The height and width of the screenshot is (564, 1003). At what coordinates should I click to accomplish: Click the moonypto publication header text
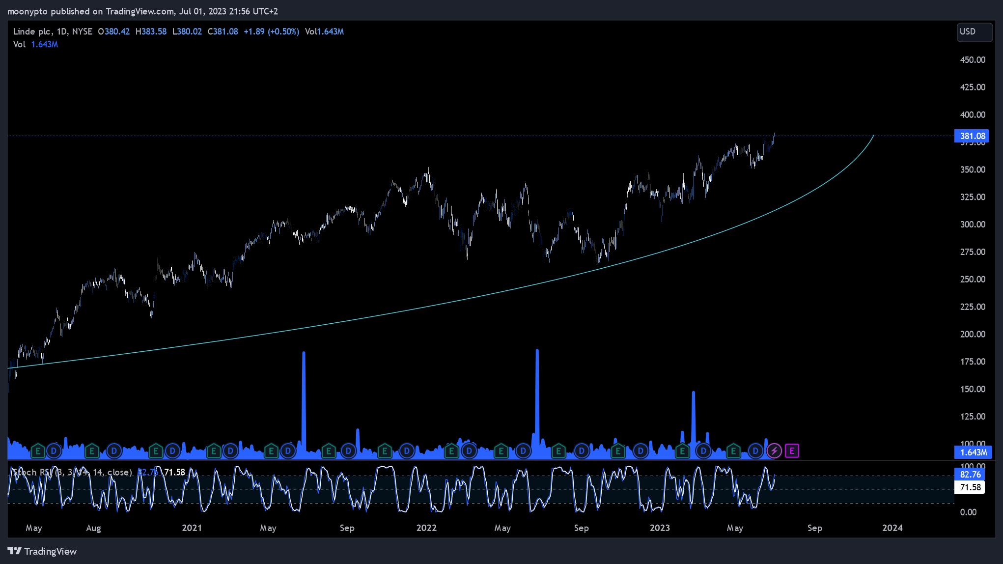142,11
